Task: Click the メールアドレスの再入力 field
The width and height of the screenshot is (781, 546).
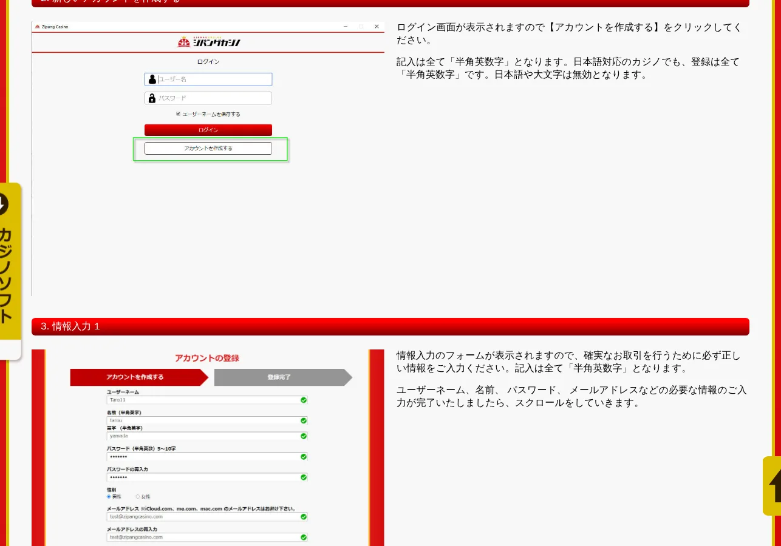Action: click(x=207, y=538)
